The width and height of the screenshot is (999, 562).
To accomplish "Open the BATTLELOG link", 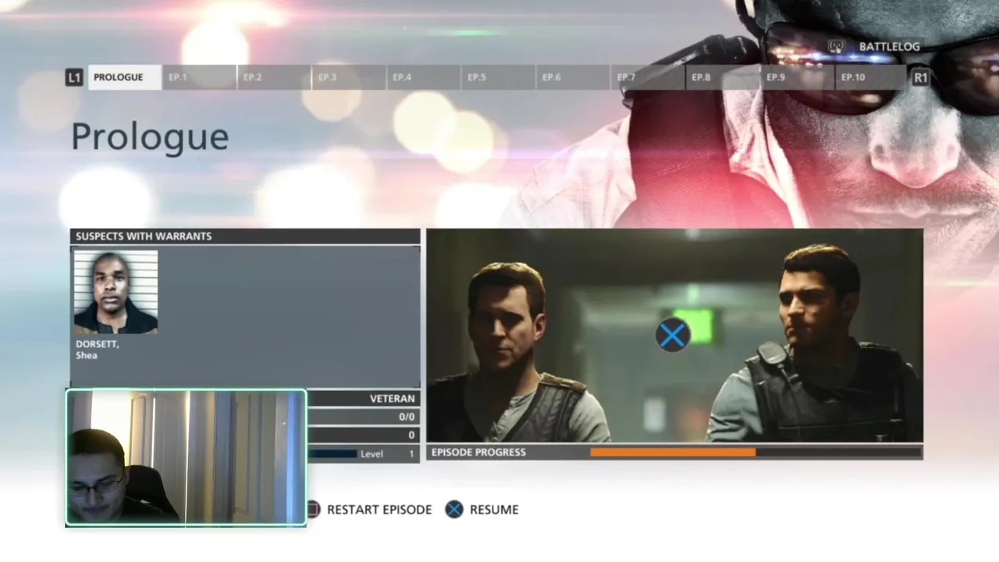I will pos(889,47).
